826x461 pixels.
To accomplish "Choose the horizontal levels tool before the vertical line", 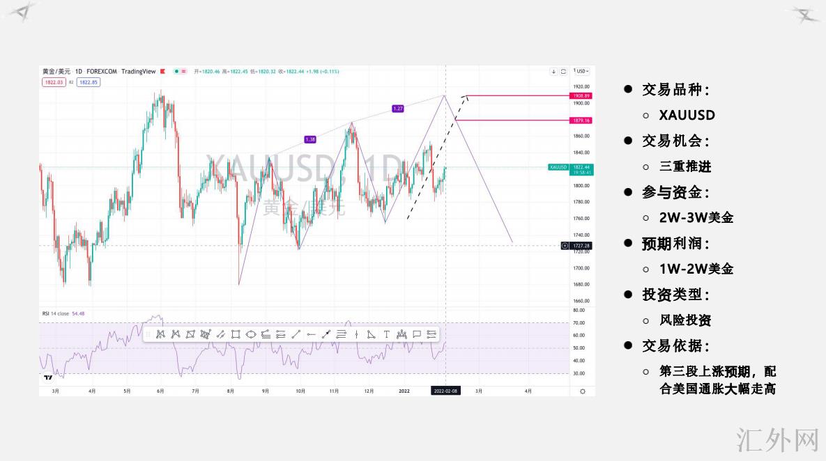I will click(x=342, y=334).
